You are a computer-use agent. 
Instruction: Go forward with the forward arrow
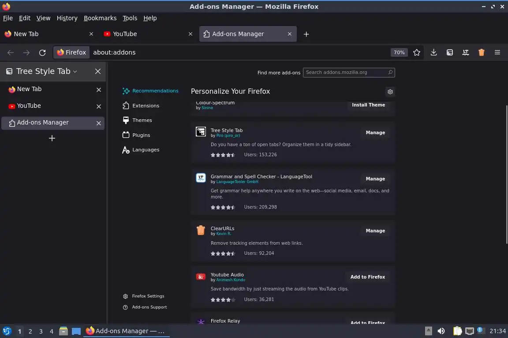click(26, 52)
